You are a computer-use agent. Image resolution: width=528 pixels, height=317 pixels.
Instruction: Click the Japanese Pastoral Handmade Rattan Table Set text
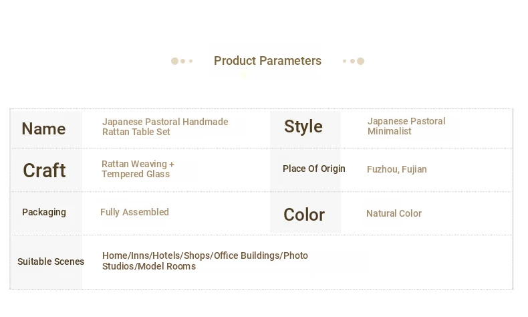click(165, 126)
